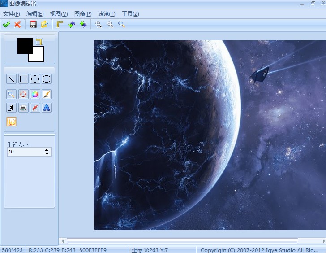This screenshot has height=253, width=326.
Task: Click into the 半径大小 value field
Action: point(25,152)
